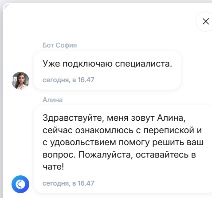Click the word "подключаю" in the bot message
This screenshot has width=212, height=198.
87,64
